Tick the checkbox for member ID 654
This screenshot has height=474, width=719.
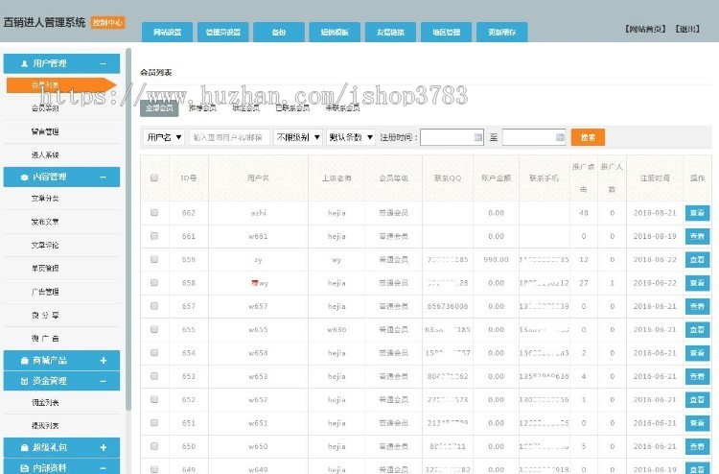click(154, 353)
